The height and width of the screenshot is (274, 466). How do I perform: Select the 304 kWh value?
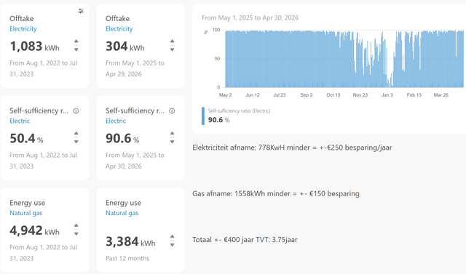(x=125, y=47)
